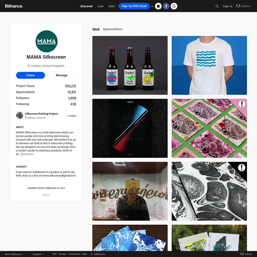Click the MAMA round profile avatar
Image resolution: width=257 pixels, height=257 pixels.
coord(47,41)
